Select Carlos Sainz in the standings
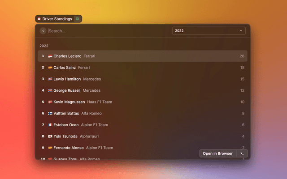The width and height of the screenshot is (287, 179). coord(143,68)
